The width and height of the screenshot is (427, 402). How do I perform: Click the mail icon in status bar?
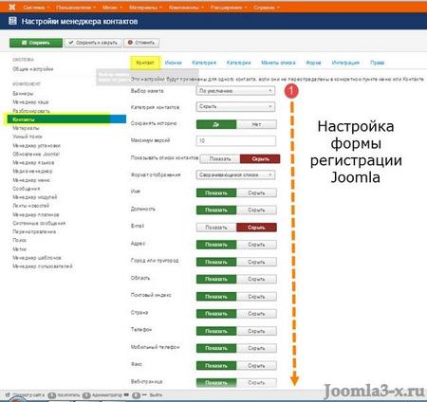coord(126,395)
